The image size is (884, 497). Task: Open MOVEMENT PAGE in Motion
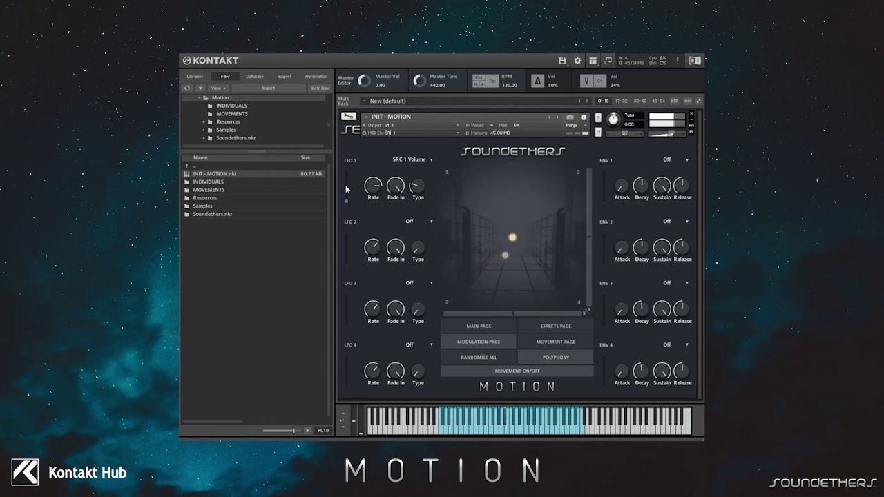(556, 342)
